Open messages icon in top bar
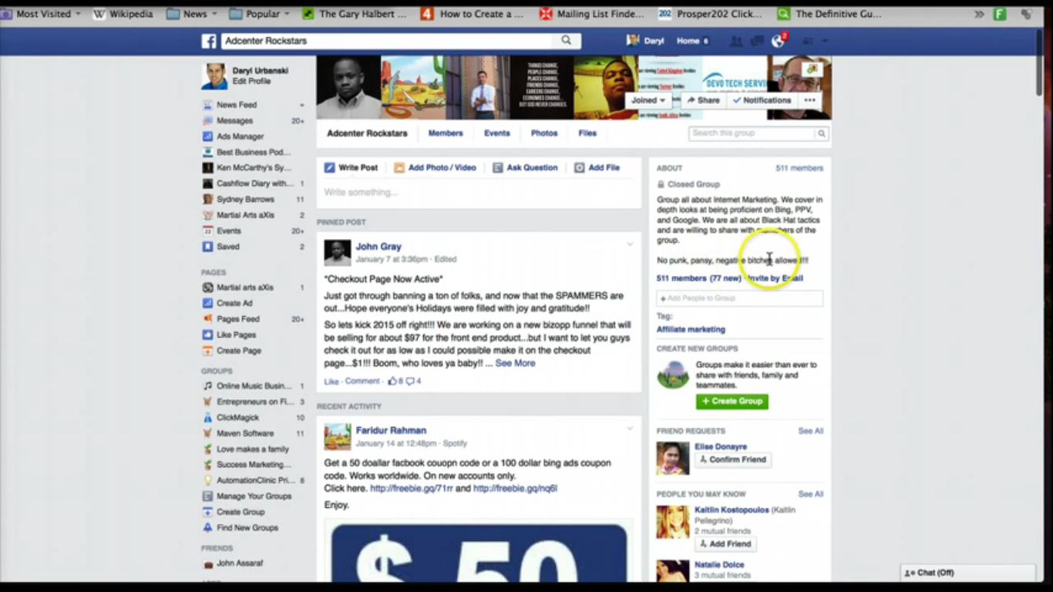Image resolution: width=1053 pixels, height=592 pixels. pos(757,42)
